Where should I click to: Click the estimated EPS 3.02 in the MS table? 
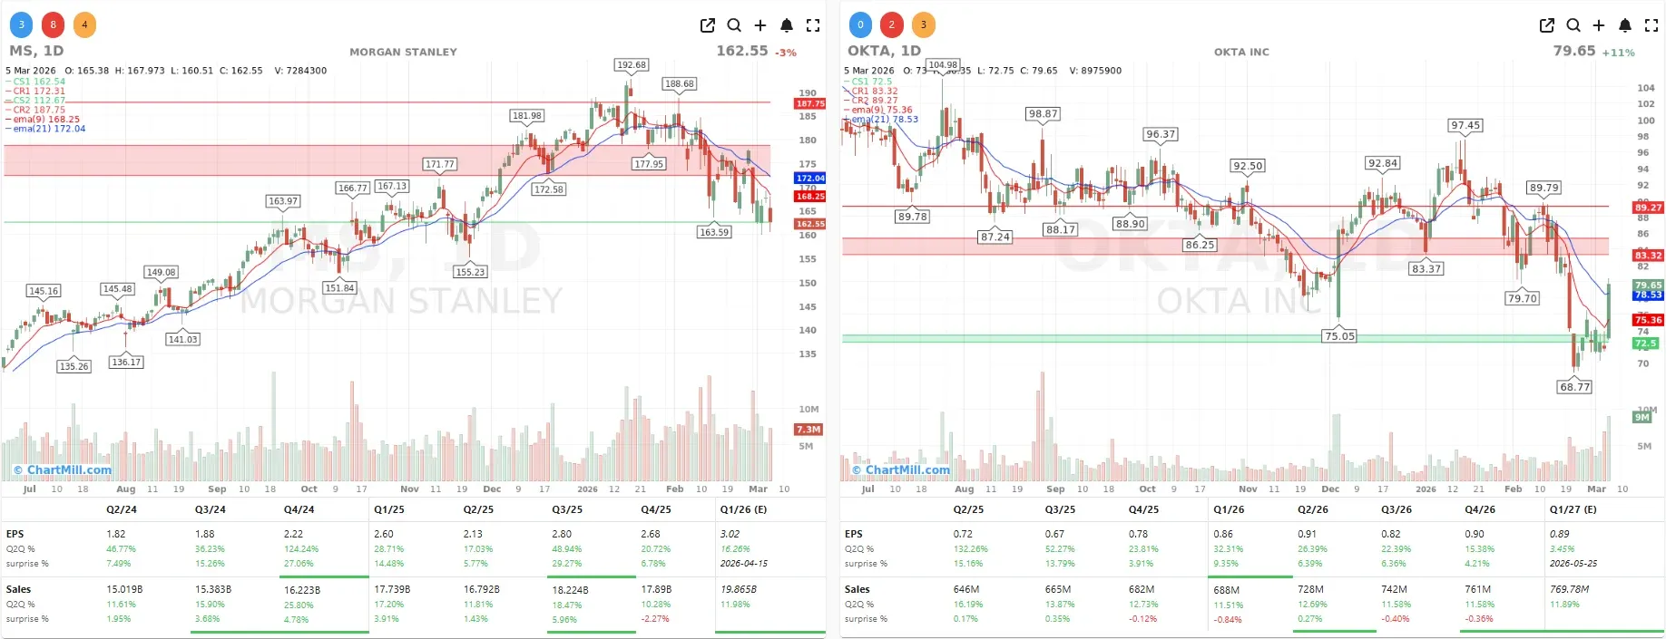[x=730, y=534]
